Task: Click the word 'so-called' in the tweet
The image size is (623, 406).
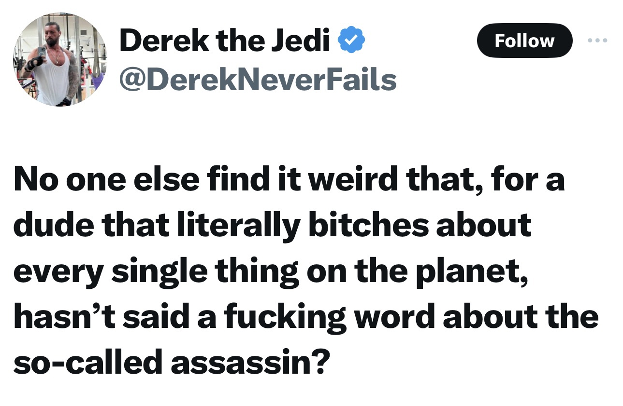Action: [87, 362]
